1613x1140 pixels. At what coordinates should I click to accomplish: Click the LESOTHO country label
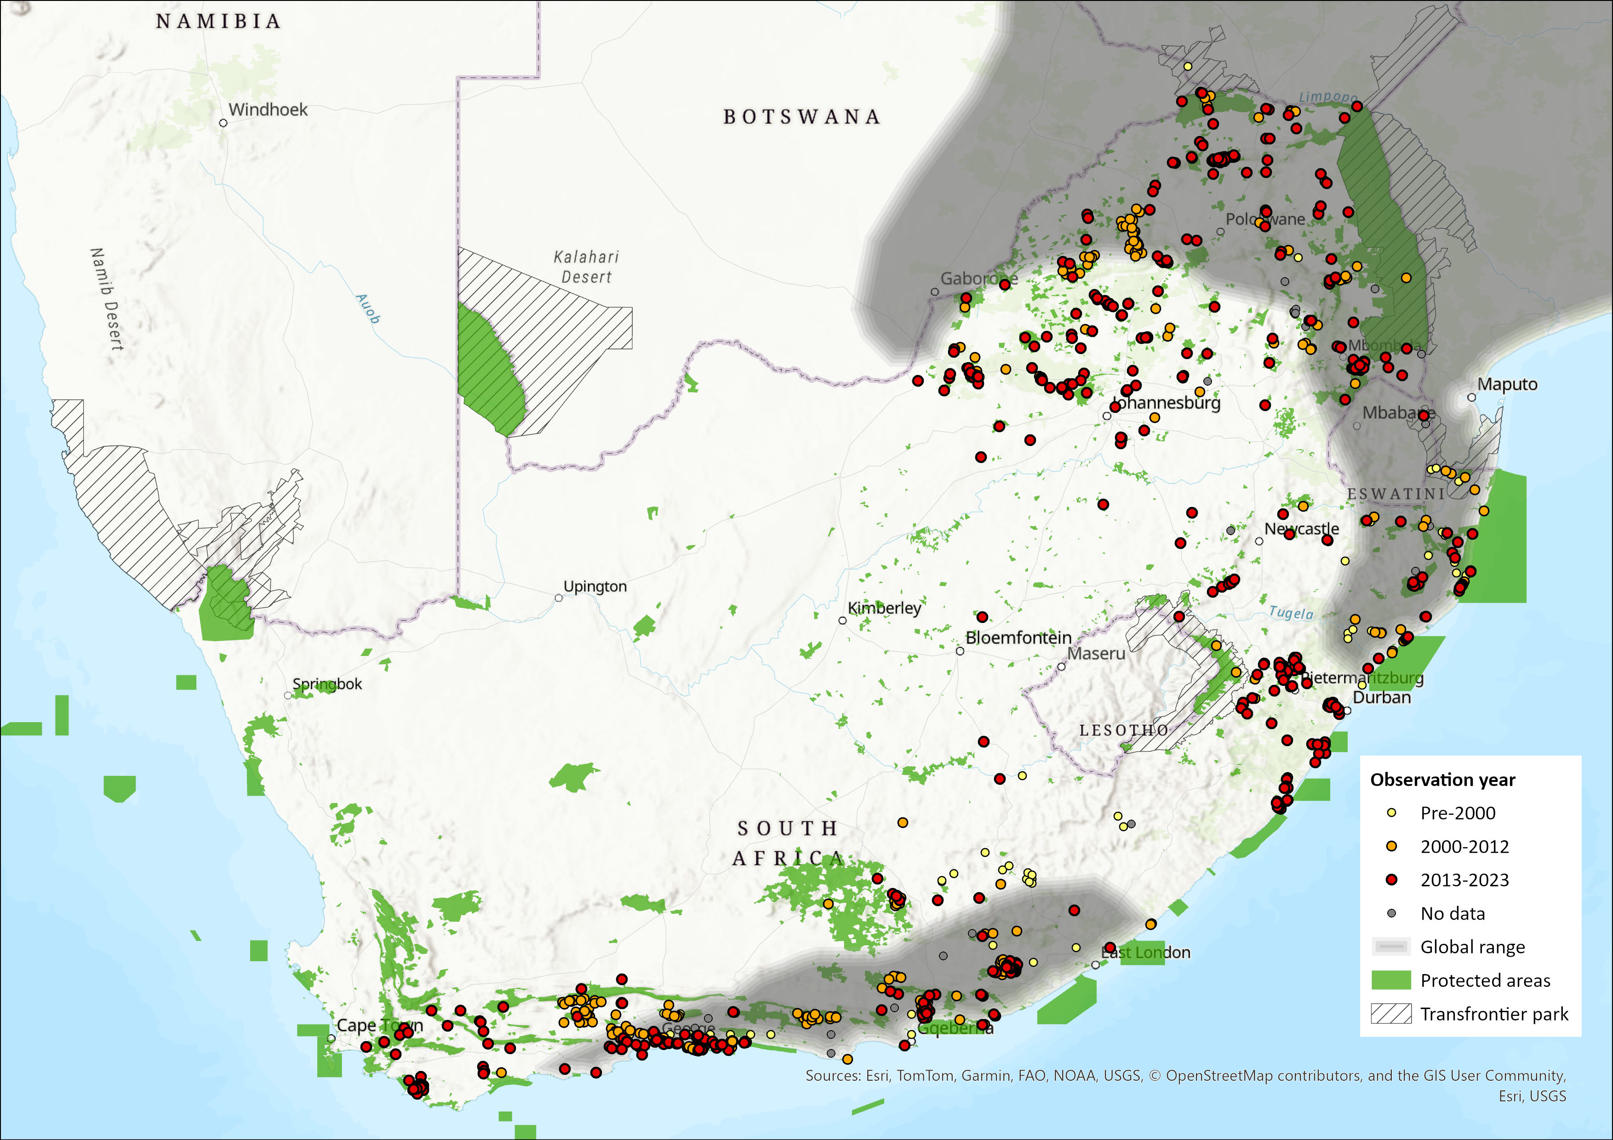click(x=1123, y=730)
